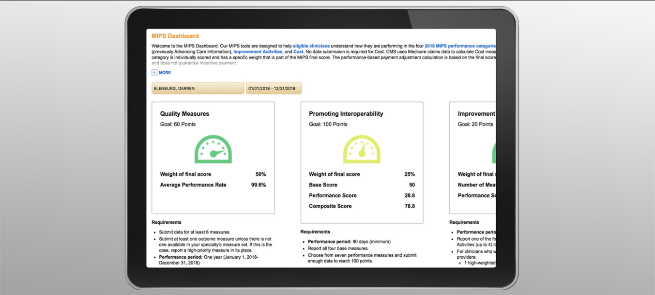
Task: Click the 25% weight of final score value
Action: [x=410, y=174]
